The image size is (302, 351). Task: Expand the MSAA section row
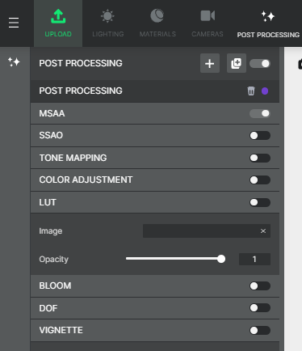pyautogui.click(x=155, y=113)
